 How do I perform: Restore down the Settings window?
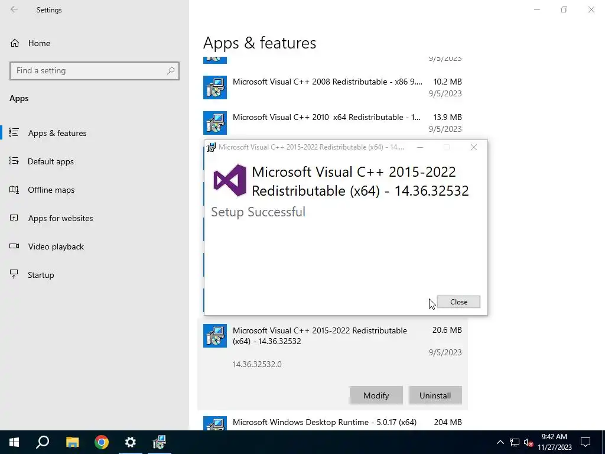pyautogui.click(x=564, y=9)
